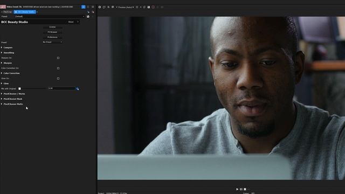Click the License button
The height and width of the screenshot is (194, 345).
coord(52,27)
